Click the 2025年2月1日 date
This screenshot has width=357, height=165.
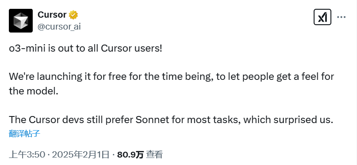pos(81,155)
